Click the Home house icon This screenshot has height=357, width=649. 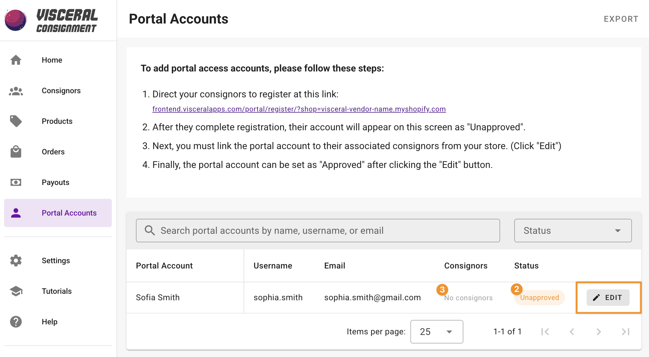pos(16,60)
